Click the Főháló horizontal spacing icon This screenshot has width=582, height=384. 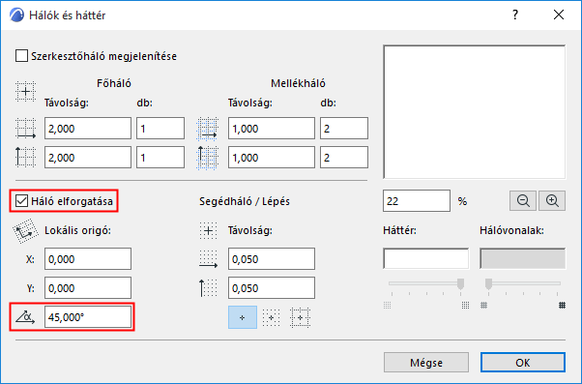point(25,129)
